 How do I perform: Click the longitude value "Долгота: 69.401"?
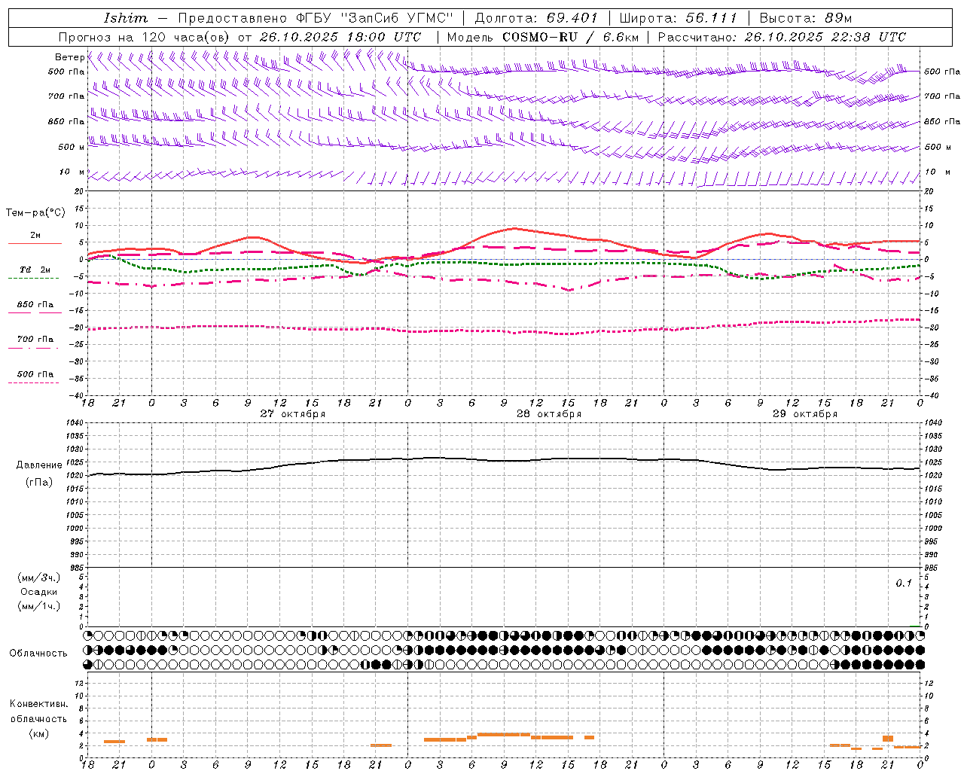click(536, 18)
